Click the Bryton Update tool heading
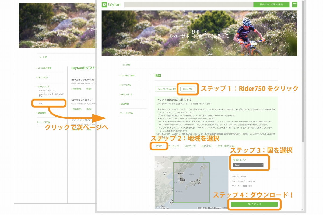This screenshot has height=215, width=323. 83,80
